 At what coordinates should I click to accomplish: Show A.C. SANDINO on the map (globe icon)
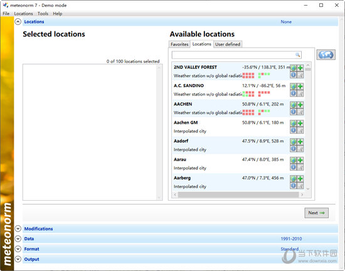[x=294, y=87]
